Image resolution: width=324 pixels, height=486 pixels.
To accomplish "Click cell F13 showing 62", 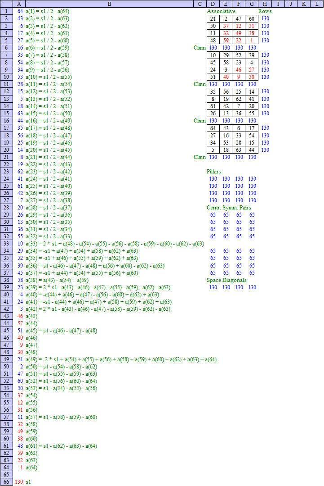I will coord(239,99).
